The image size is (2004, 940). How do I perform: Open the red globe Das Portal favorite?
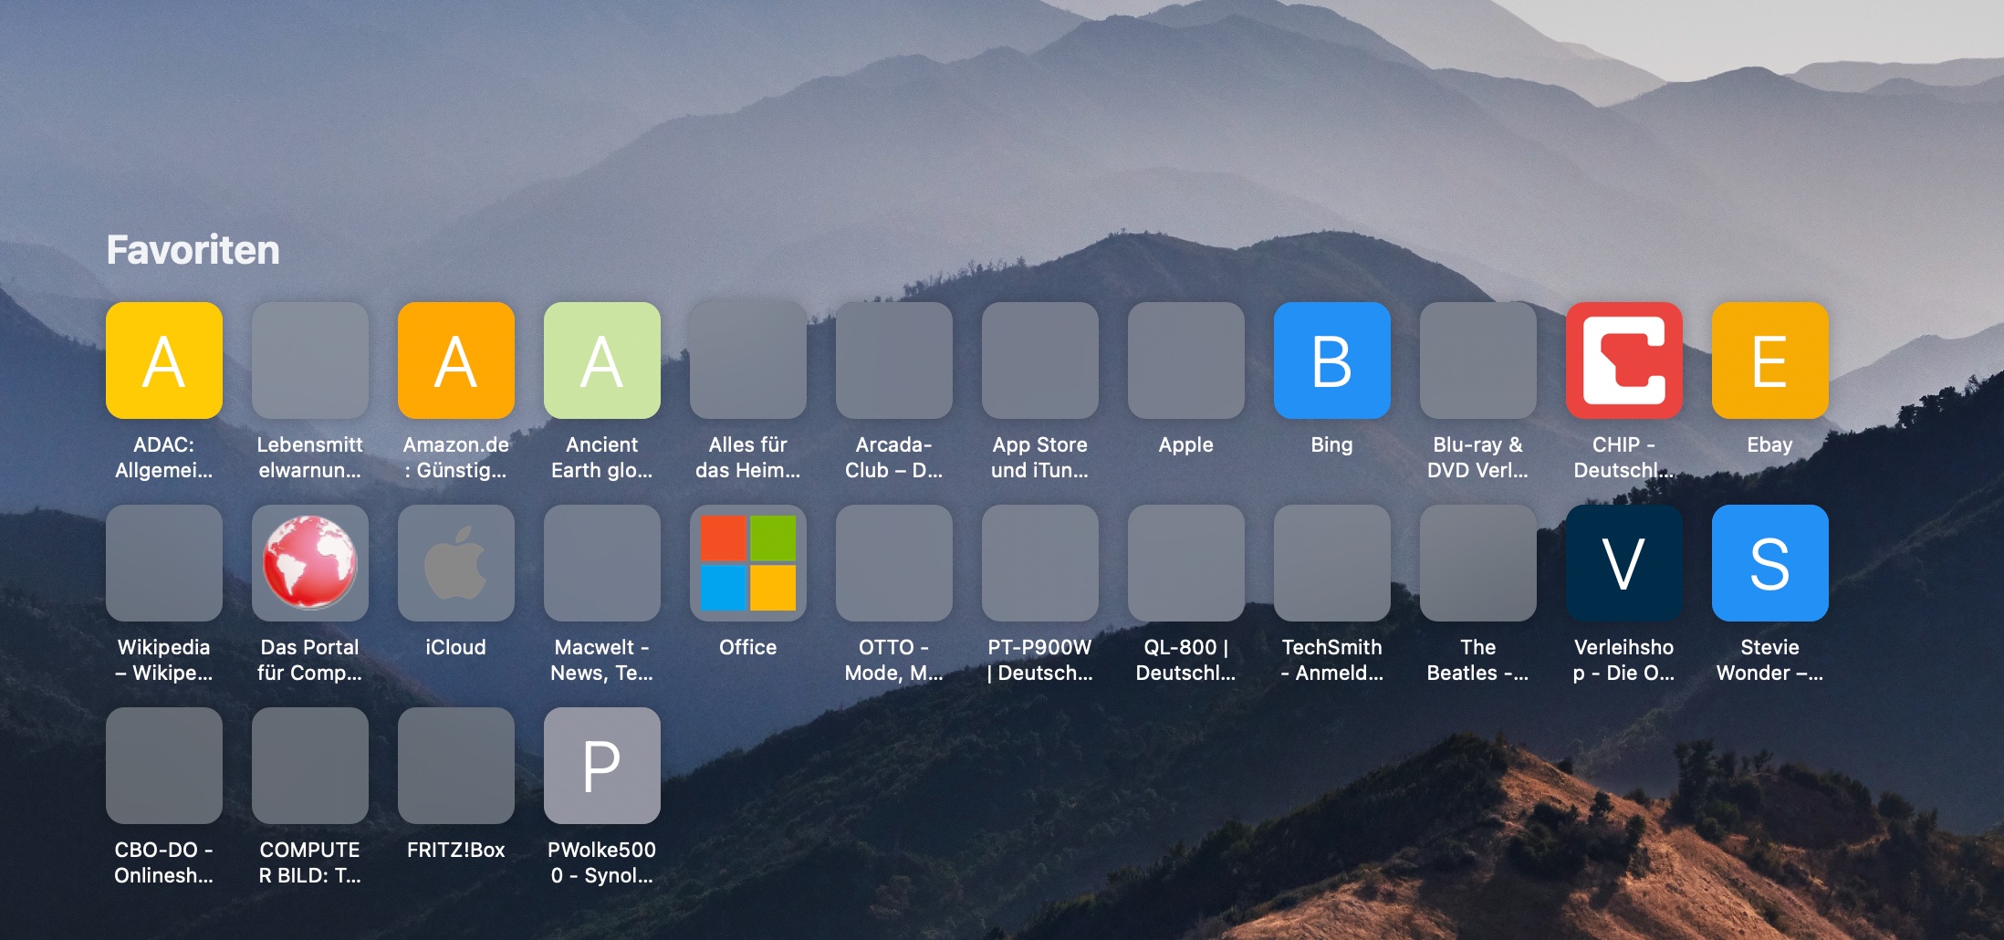[310, 563]
